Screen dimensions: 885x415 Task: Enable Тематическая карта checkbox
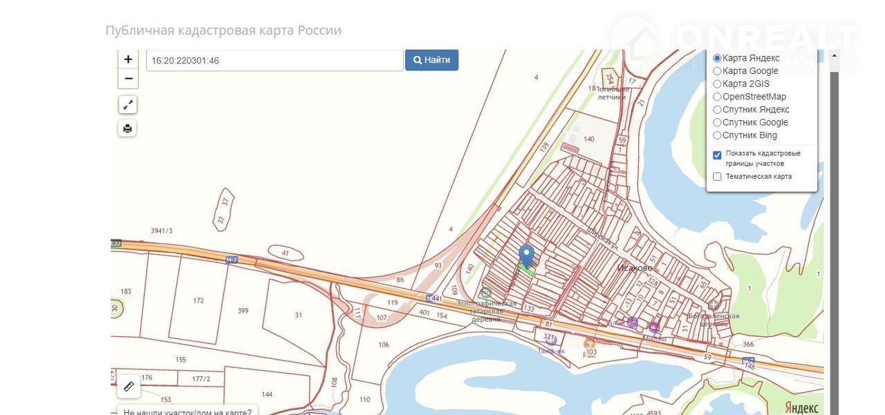(717, 177)
